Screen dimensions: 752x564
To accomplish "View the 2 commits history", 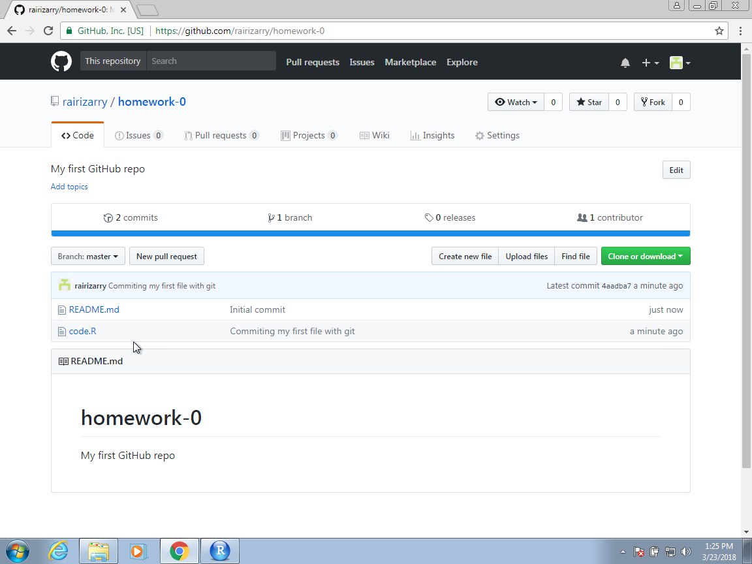I will click(131, 218).
